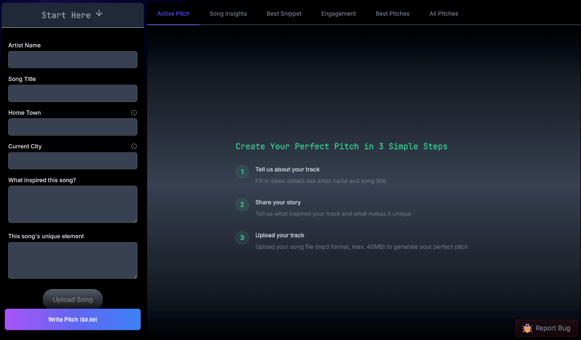Click into the Home Town field

[x=73, y=127]
